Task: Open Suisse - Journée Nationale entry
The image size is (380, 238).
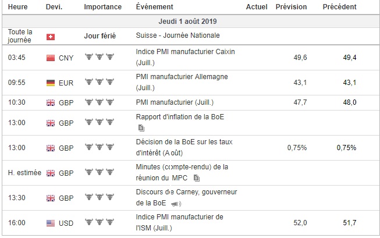Action: (x=169, y=36)
